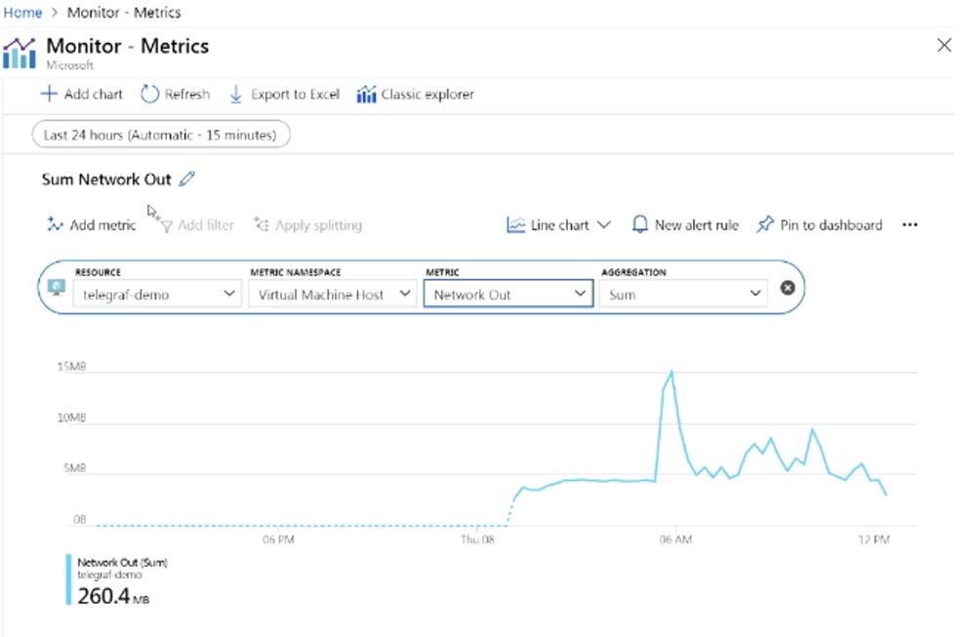Change the Last 24 hours time range
The image size is (976, 637).
tap(161, 135)
